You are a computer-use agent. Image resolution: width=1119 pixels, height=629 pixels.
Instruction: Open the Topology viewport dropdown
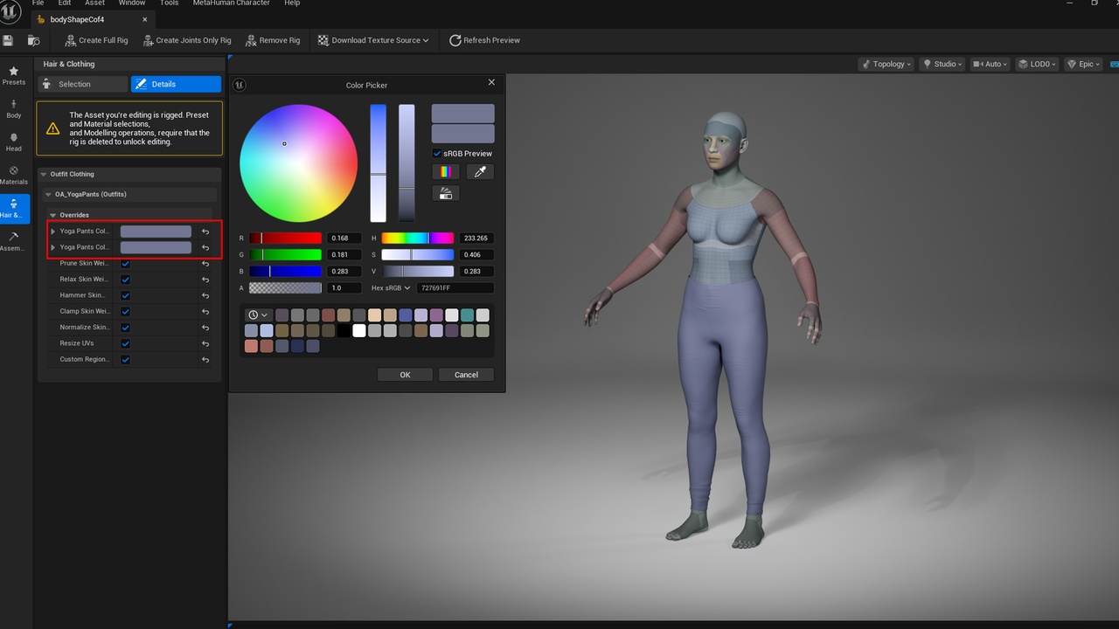886,64
